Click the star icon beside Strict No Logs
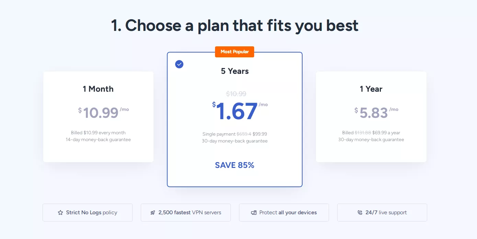Image resolution: width=477 pixels, height=239 pixels. 60,213
